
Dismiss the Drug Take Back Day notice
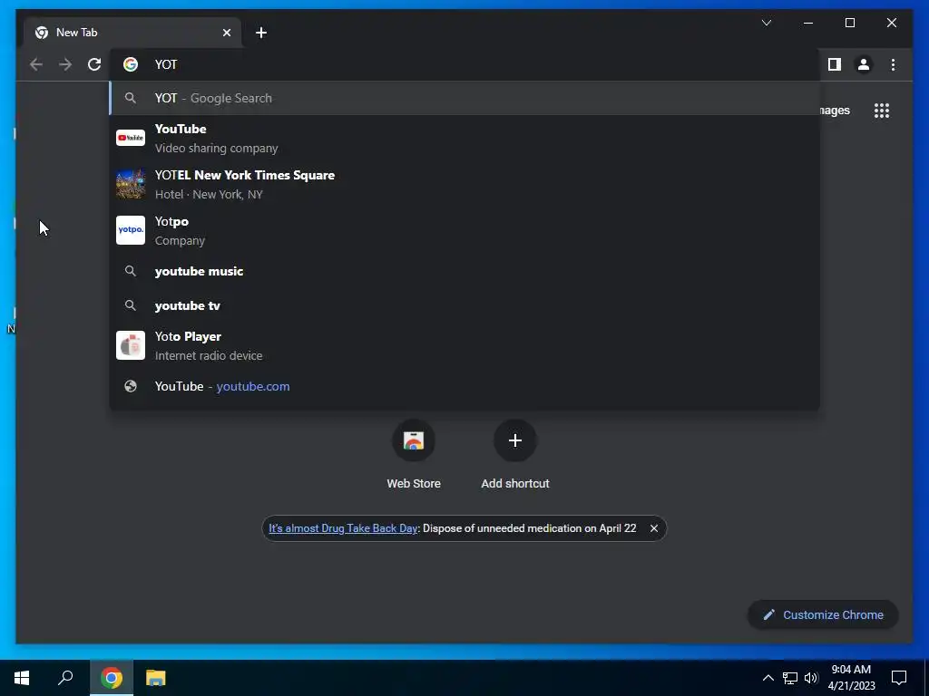654,528
